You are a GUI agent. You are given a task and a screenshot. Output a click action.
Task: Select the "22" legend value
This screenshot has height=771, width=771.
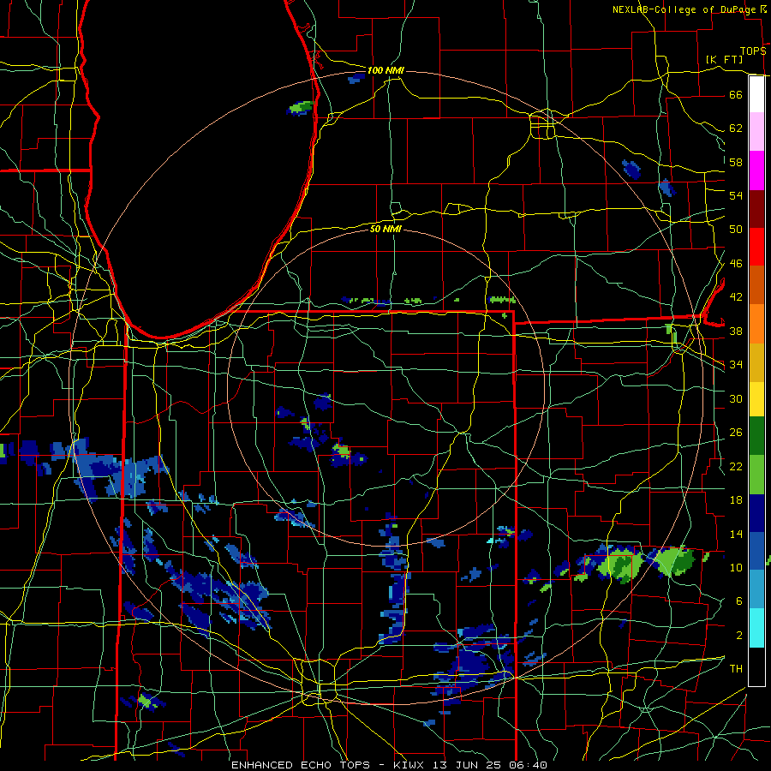click(x=736, y=467)
